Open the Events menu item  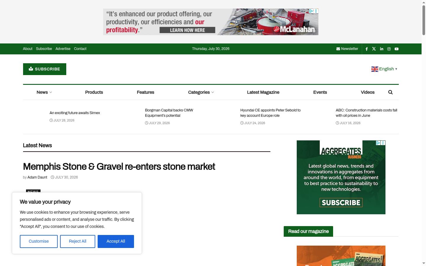320,92
